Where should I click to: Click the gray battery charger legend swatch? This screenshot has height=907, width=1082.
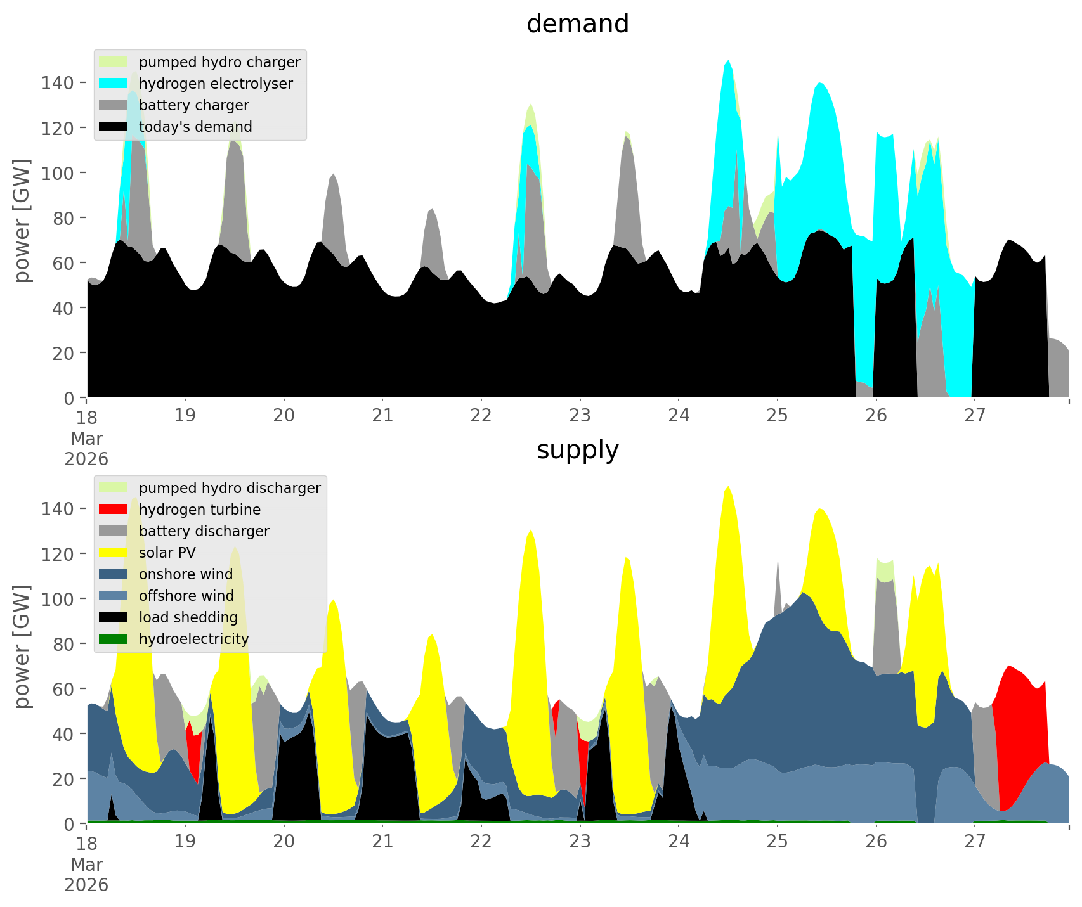tap(114, 105)
